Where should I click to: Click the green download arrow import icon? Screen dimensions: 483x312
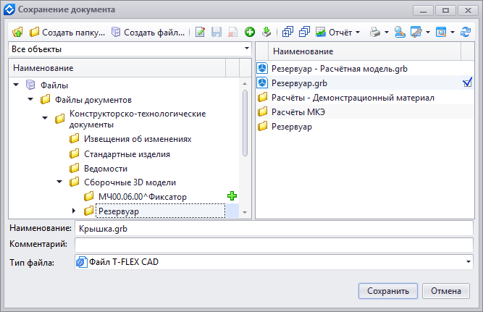(266, 32)
